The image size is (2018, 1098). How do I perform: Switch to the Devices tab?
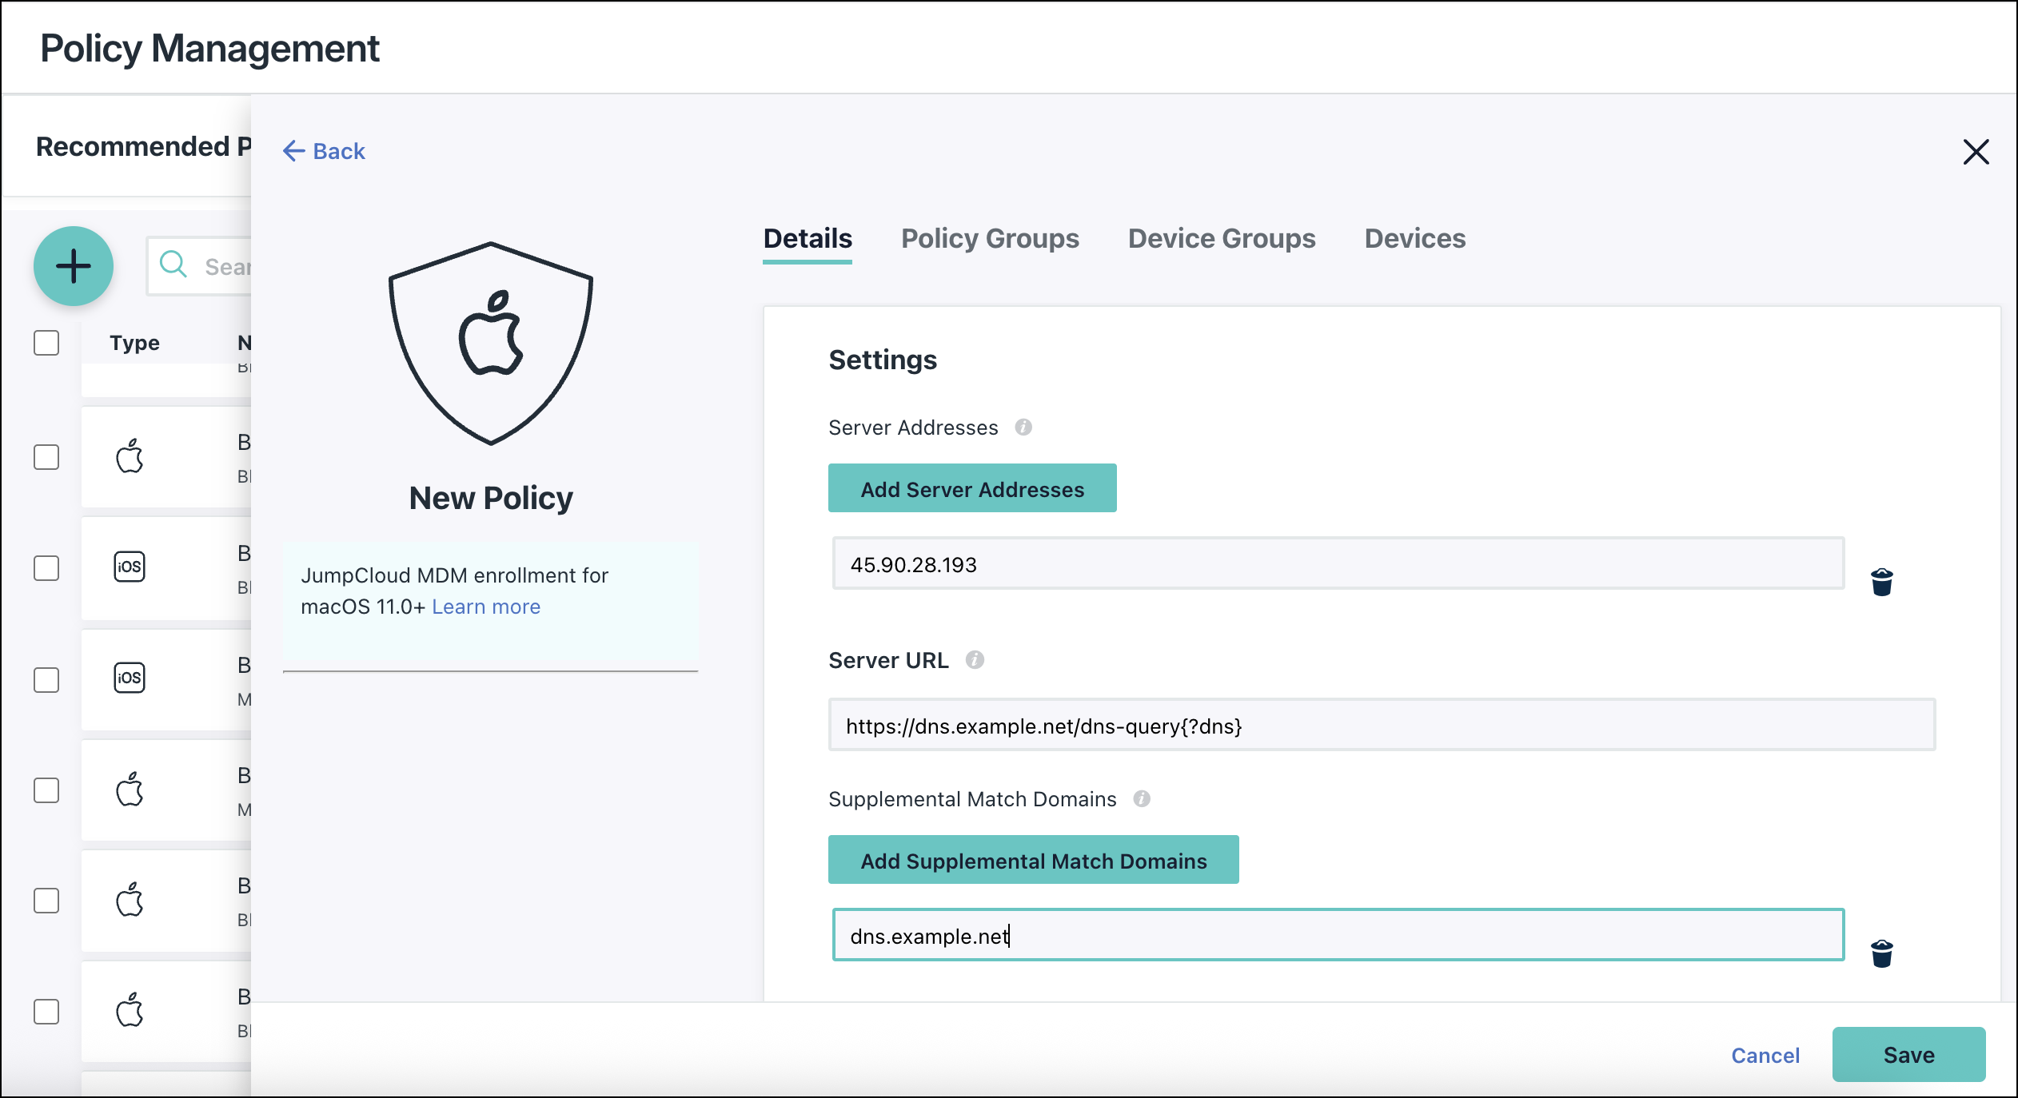[x=1414, y=238]
